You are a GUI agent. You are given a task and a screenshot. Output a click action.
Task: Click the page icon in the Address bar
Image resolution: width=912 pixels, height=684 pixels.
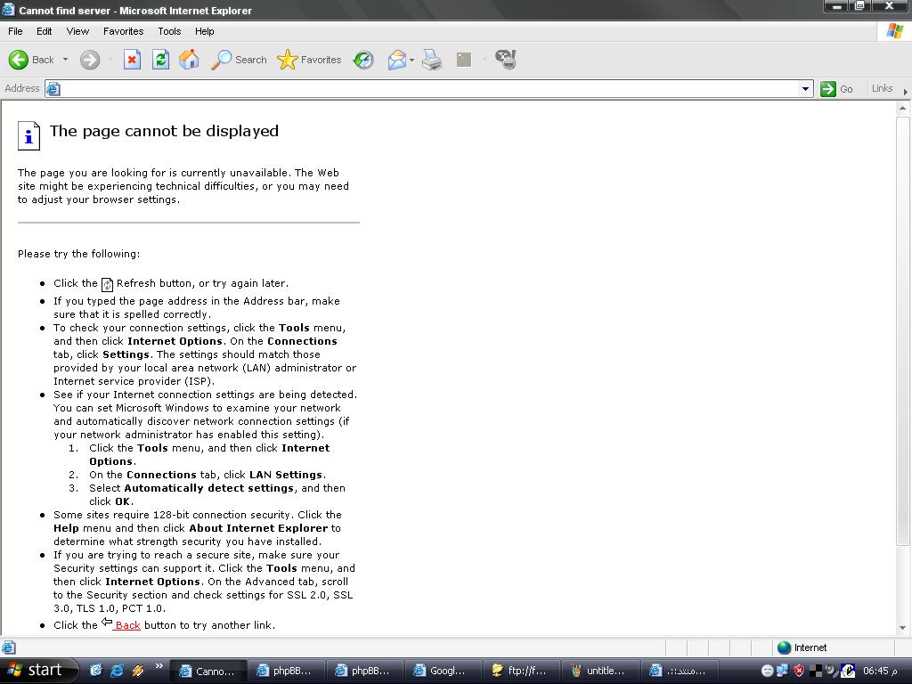53,88
